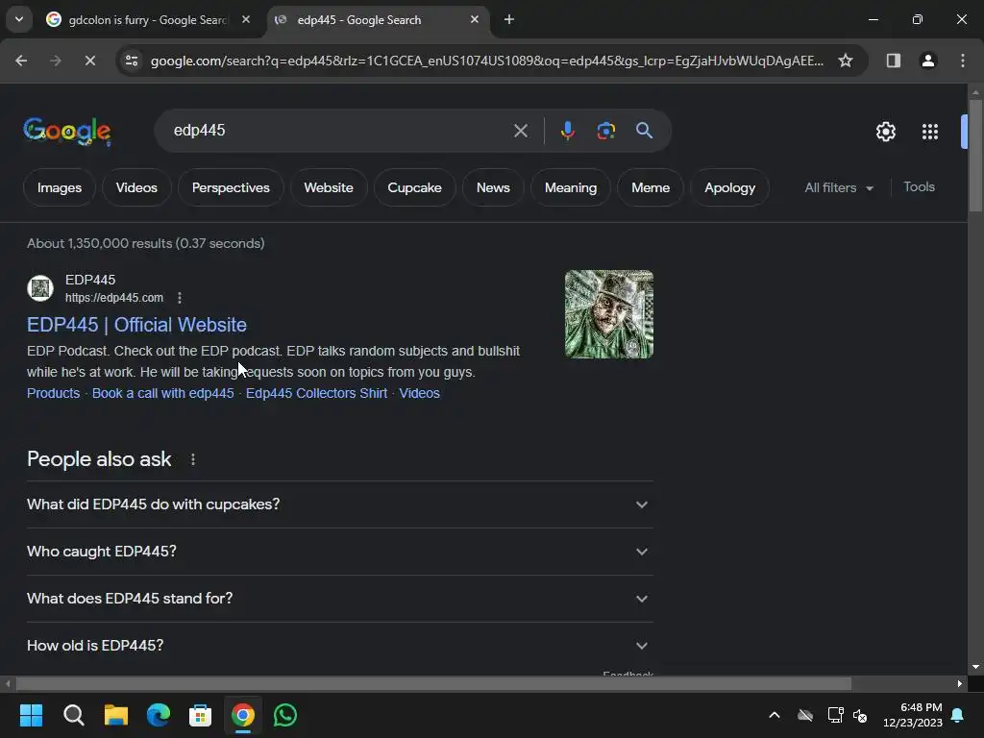
Task: Start voice search with microphone icon
Action: (567, 131)
